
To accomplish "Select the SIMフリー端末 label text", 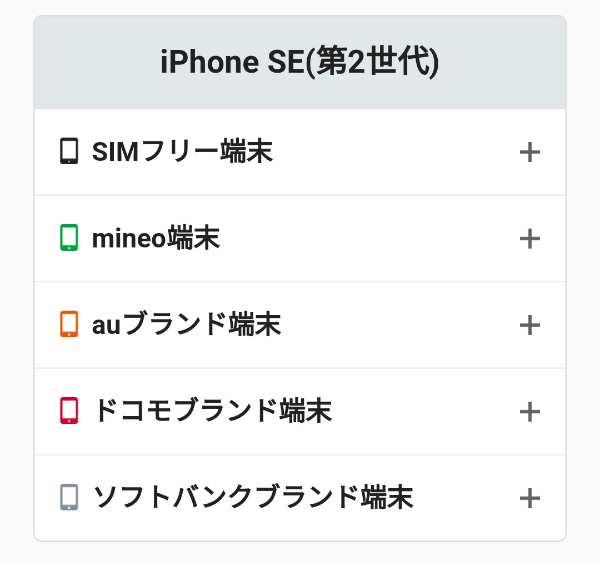I will point(182,152).
